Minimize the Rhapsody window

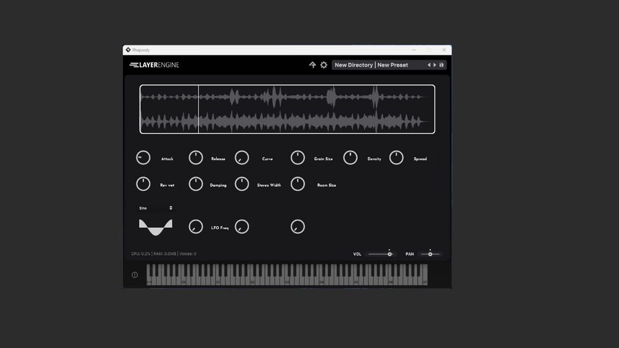pos(414,50)
